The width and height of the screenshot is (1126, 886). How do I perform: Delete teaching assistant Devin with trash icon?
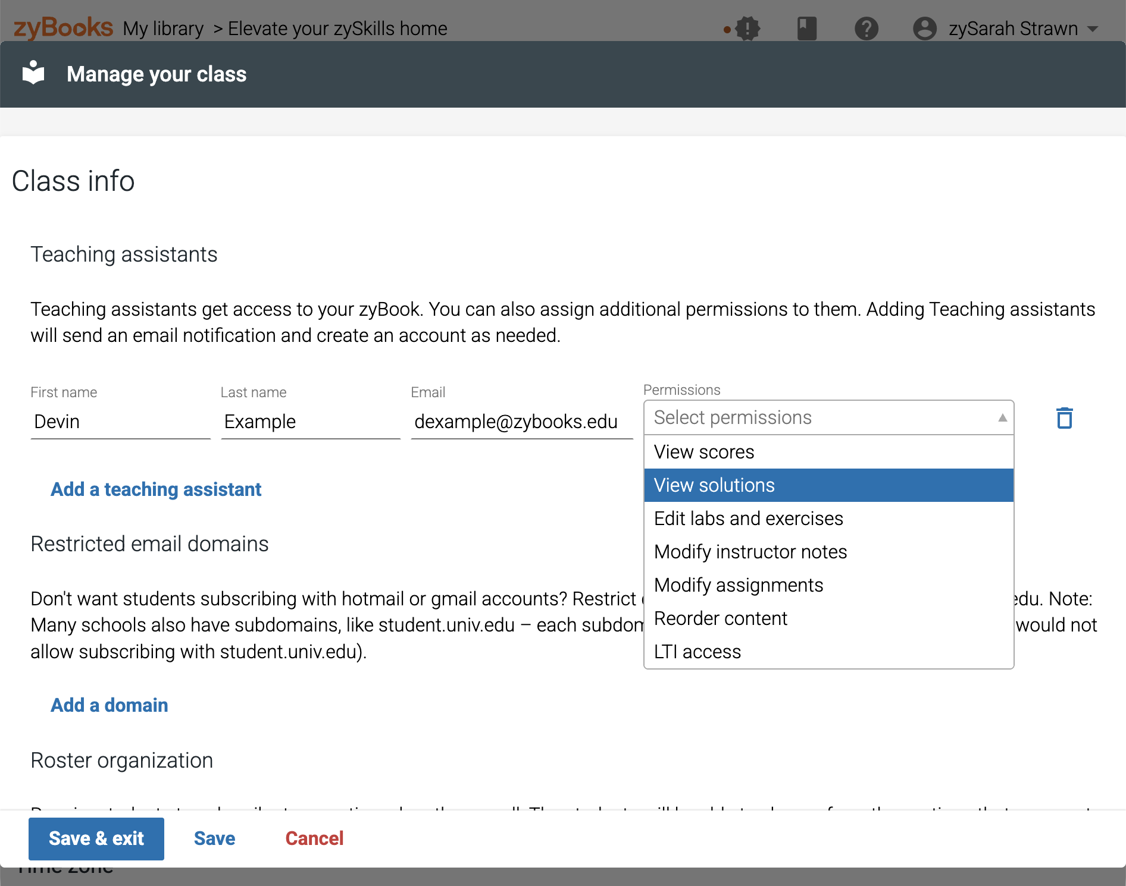tap(1064, 418)
